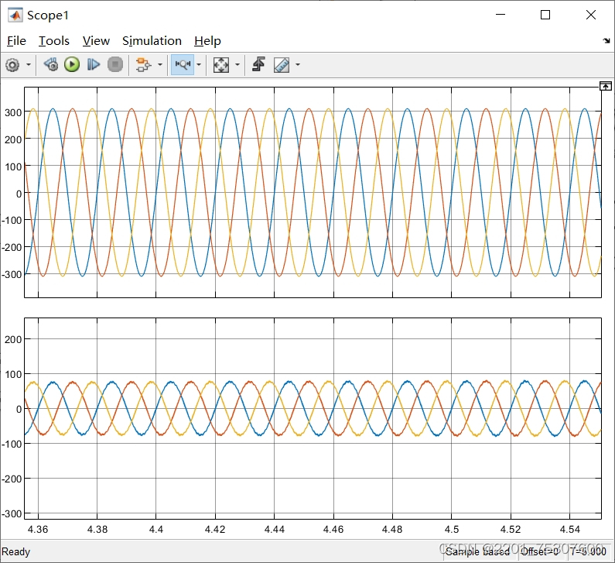The image size is (615, 563).
Task: Expand the Measurements dropdown arrow
Action: 297,65
